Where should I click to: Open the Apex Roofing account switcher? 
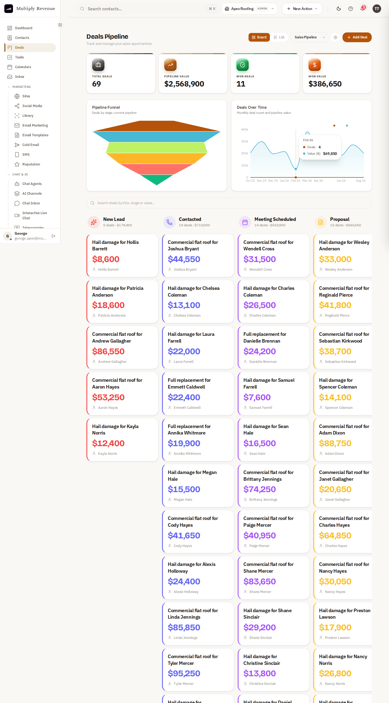pos(249,9)
